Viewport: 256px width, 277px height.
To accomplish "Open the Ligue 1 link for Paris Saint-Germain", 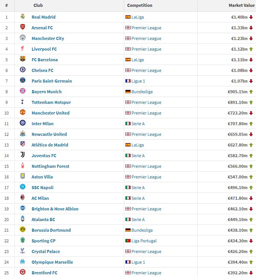I will click(138, 81).
